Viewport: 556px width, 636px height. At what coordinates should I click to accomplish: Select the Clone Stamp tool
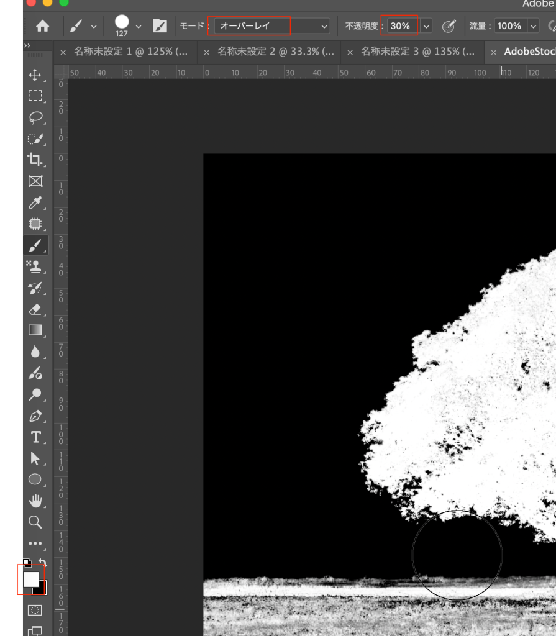(35, 266)
